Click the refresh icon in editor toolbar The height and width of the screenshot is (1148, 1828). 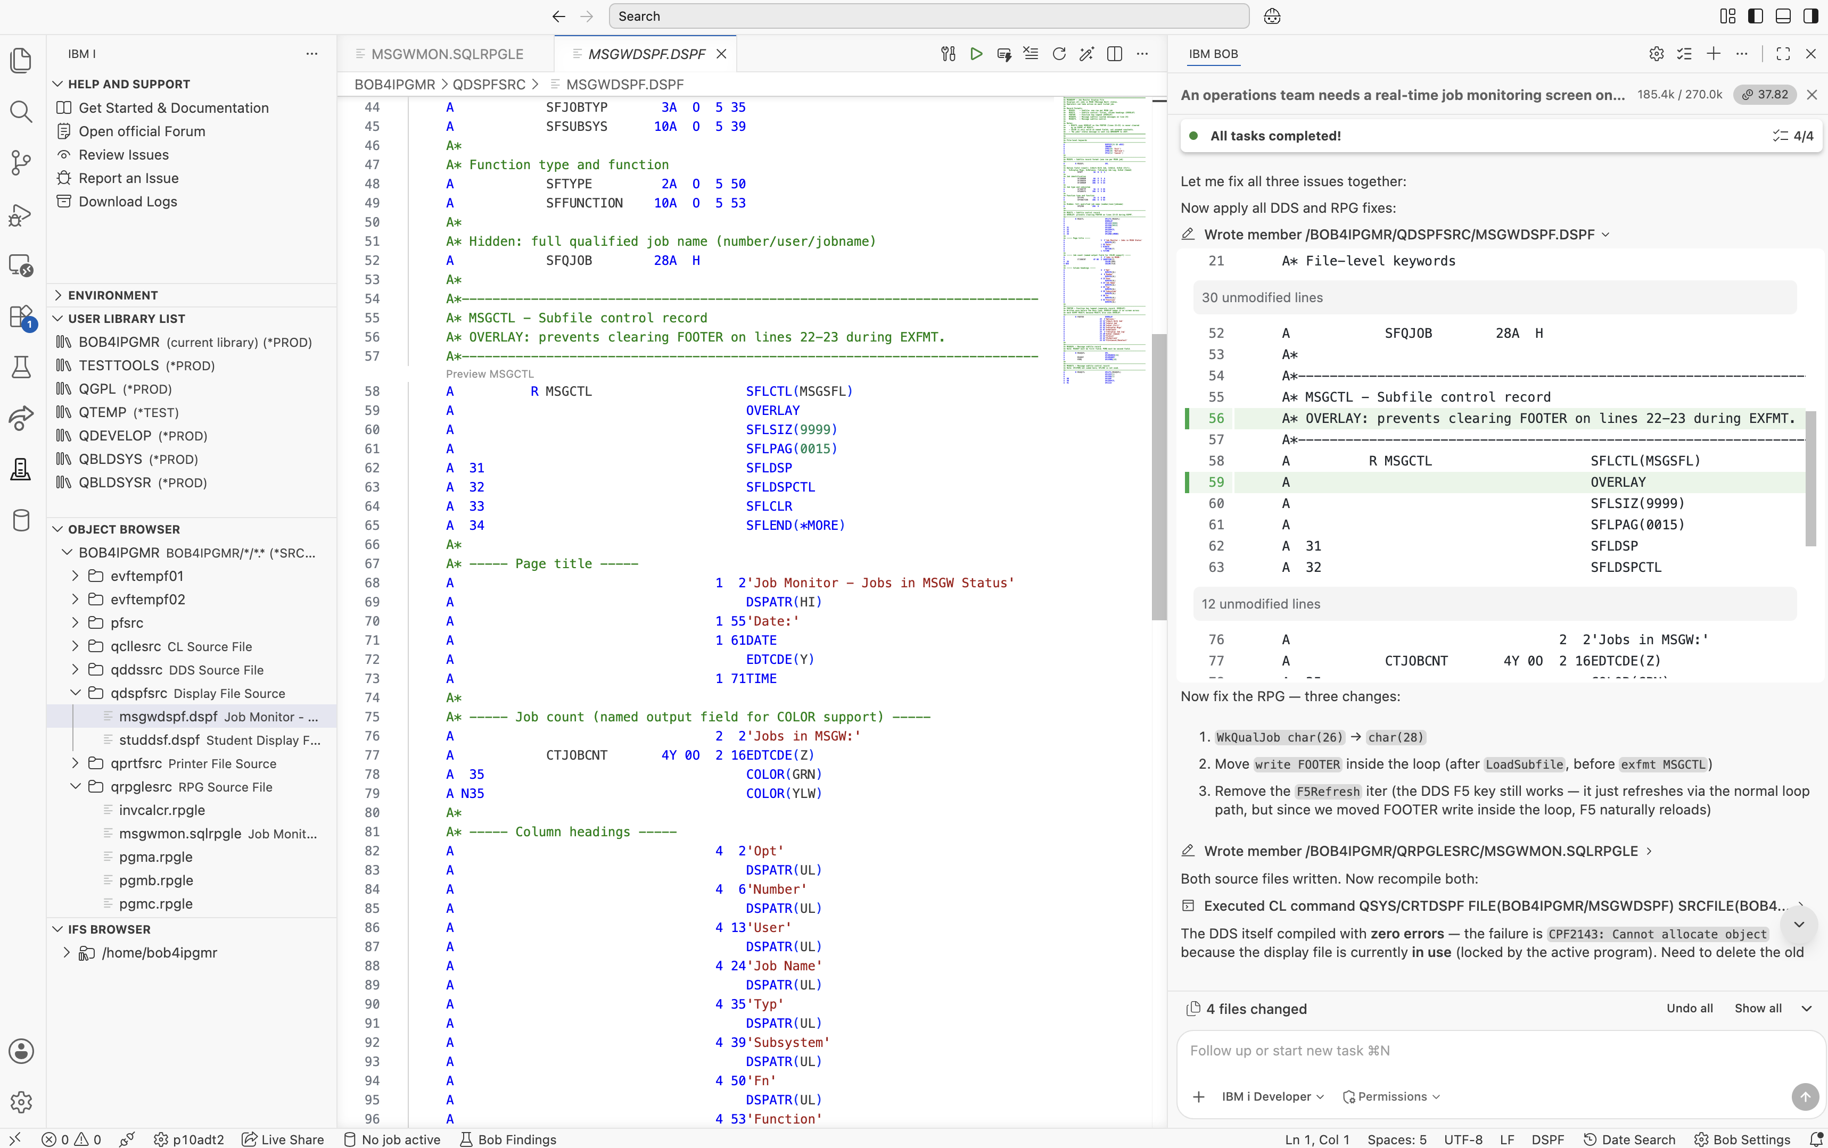pyautogui.click(x=1059, y=54)
